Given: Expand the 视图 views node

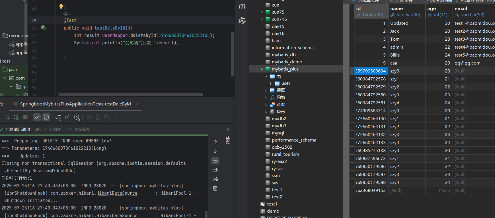Looking at the screenshot, I should (x=266, y=90).
